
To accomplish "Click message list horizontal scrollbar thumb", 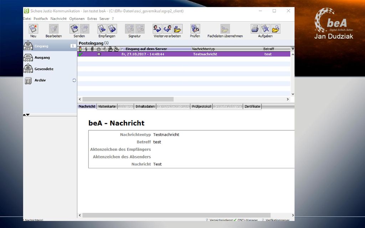I will (128, 99).
